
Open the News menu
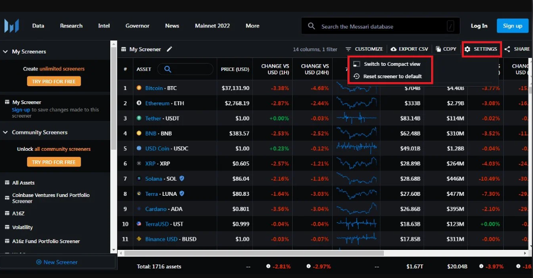pyautogui.click(x=172, y=26)
